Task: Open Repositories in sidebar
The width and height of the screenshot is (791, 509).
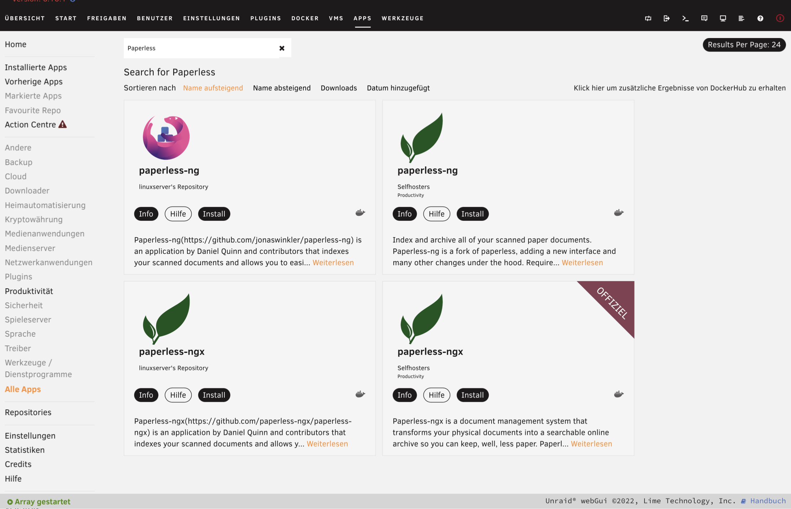Action: coord(28,413)
